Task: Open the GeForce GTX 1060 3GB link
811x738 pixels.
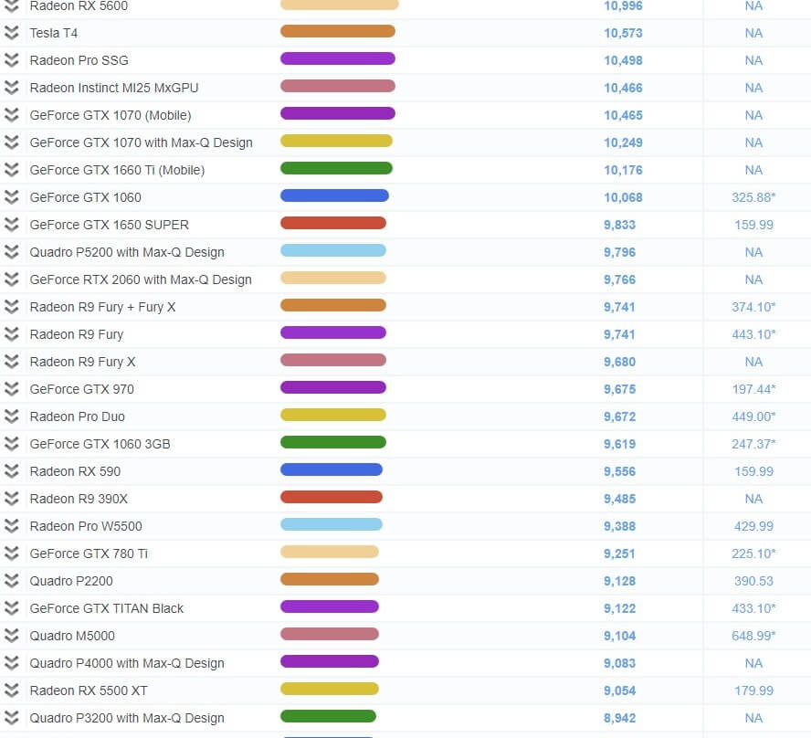Action: tap(100, 444)
